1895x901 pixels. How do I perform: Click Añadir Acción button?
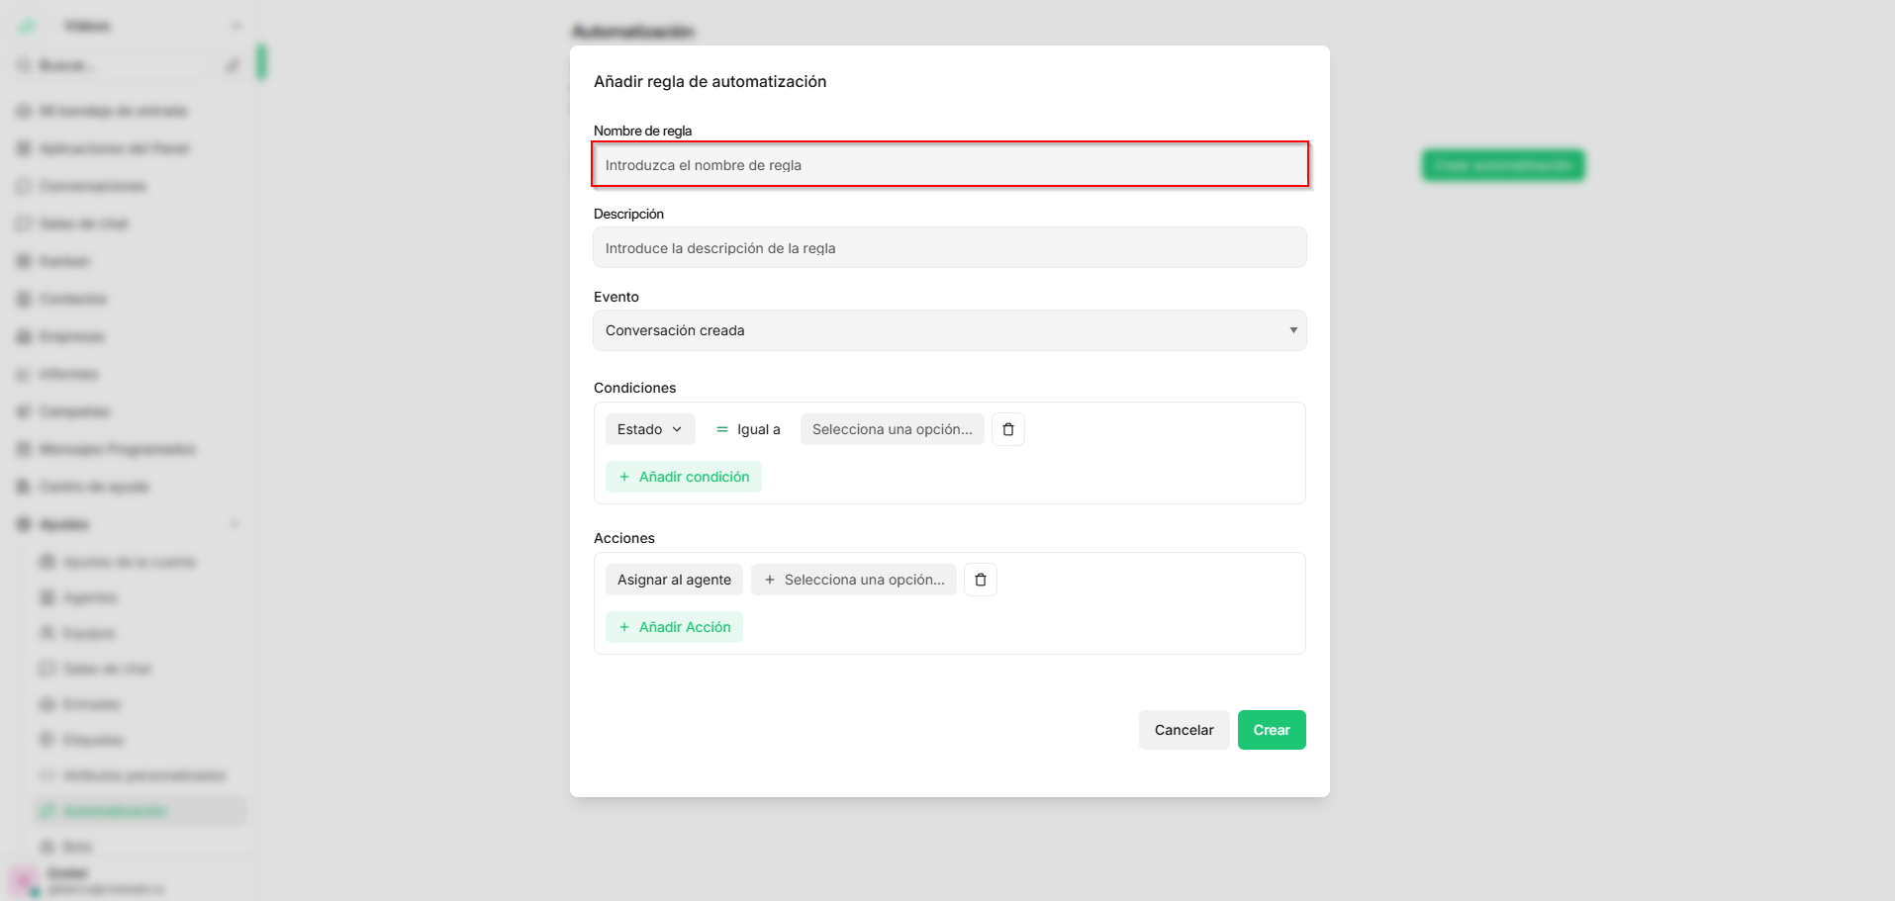point(674,627)
